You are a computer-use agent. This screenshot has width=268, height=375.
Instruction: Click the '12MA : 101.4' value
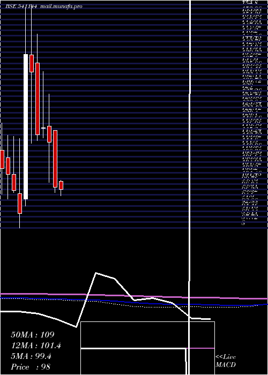(36, 346)
